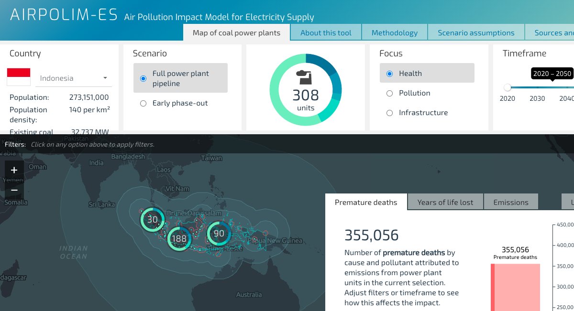Switch to Methodology tab

394,33
